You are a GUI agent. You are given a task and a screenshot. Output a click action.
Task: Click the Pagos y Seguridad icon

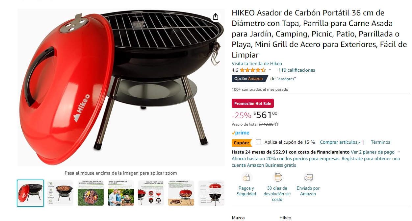point(246,178)
